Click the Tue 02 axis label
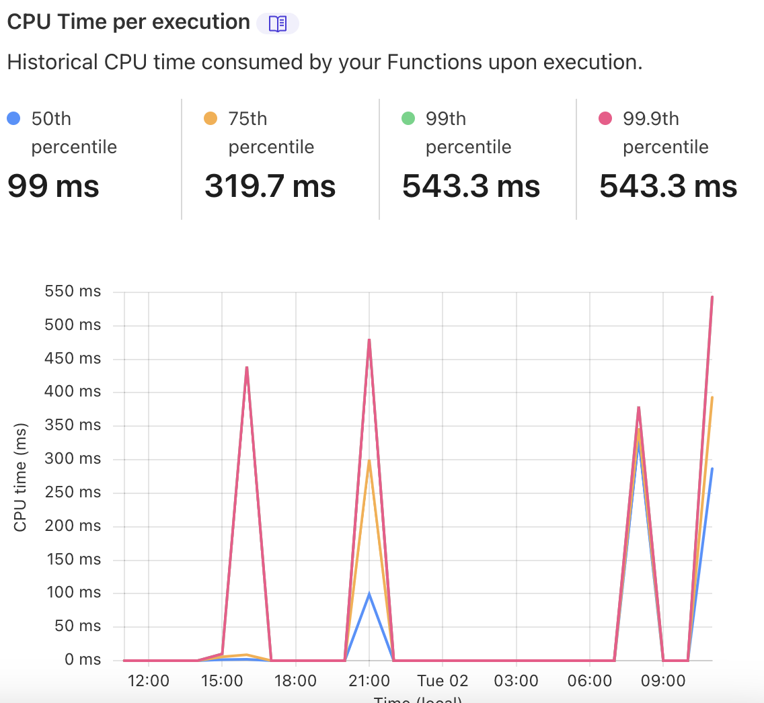The image size is (764, 703). (x=443, y=680)
